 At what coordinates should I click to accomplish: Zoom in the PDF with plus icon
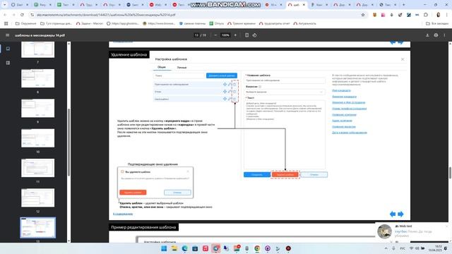(235, 35)
